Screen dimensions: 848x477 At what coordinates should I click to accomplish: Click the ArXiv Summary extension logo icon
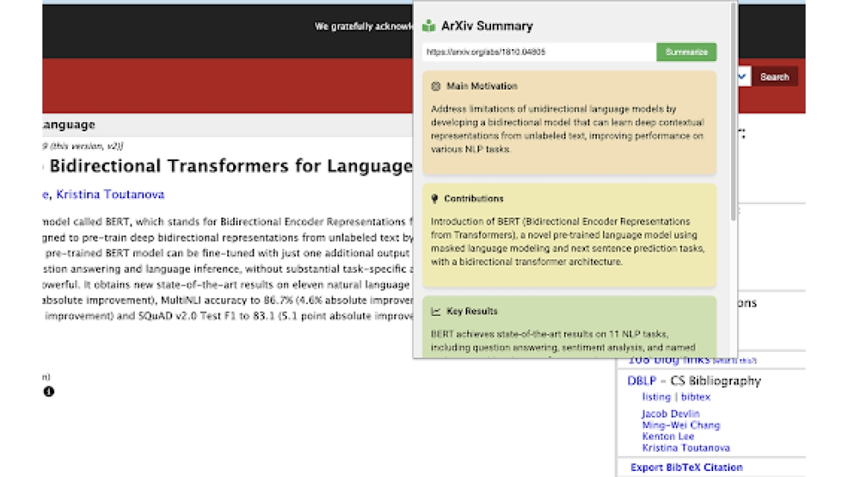(x=429, y=25)
